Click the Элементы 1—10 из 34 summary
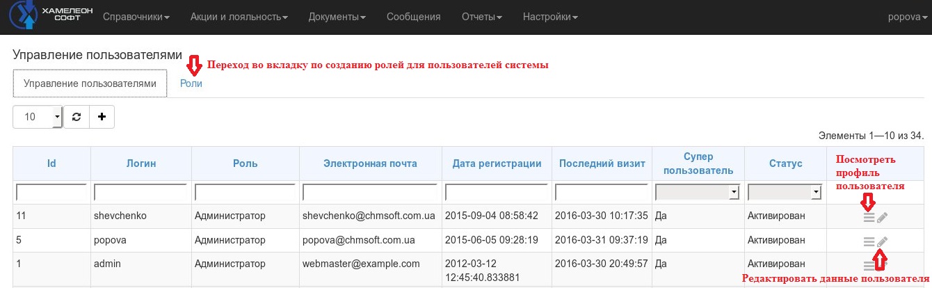This screenshot has width=932, height=288. (x=871, y=136)
